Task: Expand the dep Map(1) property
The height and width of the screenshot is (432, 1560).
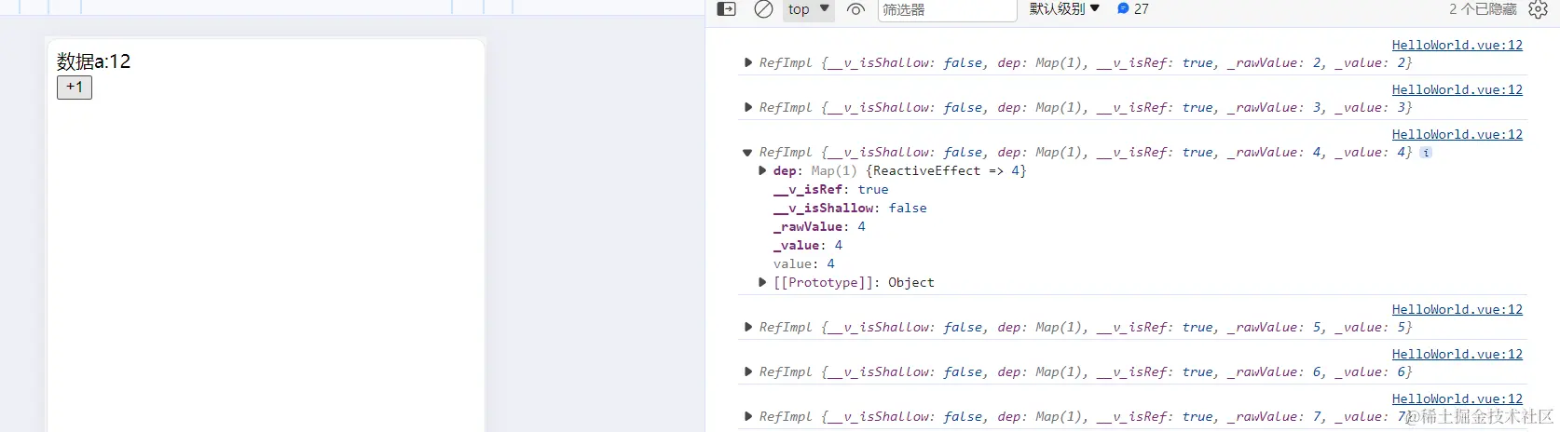Action: coord(763,171)
